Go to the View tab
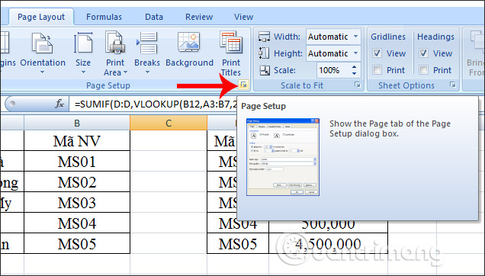This screenshot has width=485, height=276. coord(243,17)
